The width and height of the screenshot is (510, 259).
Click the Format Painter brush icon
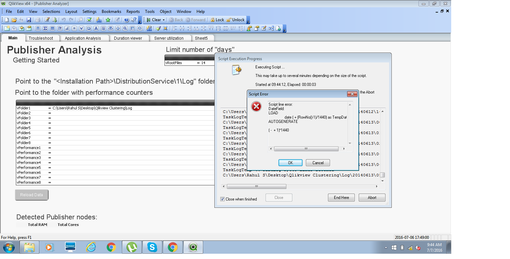pyautogui.click(x=158, y=28)
